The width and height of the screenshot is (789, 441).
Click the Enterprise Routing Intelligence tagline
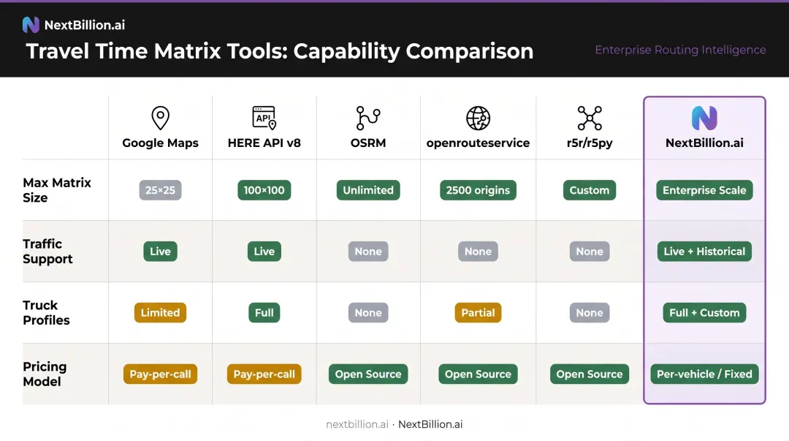click(x=680, y=50)
